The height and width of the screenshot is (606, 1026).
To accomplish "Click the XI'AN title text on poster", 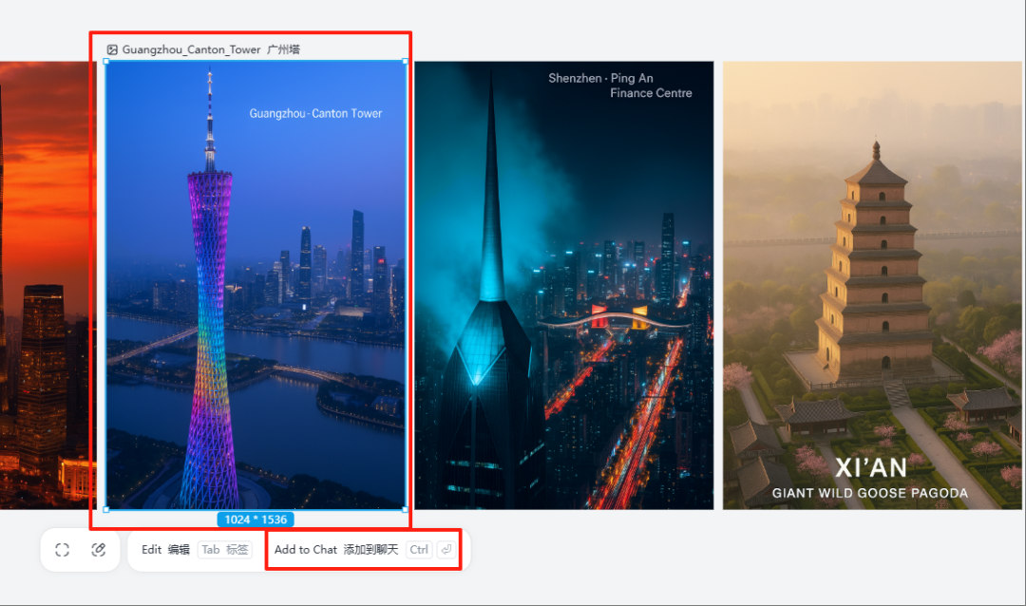I will (870, 467).
